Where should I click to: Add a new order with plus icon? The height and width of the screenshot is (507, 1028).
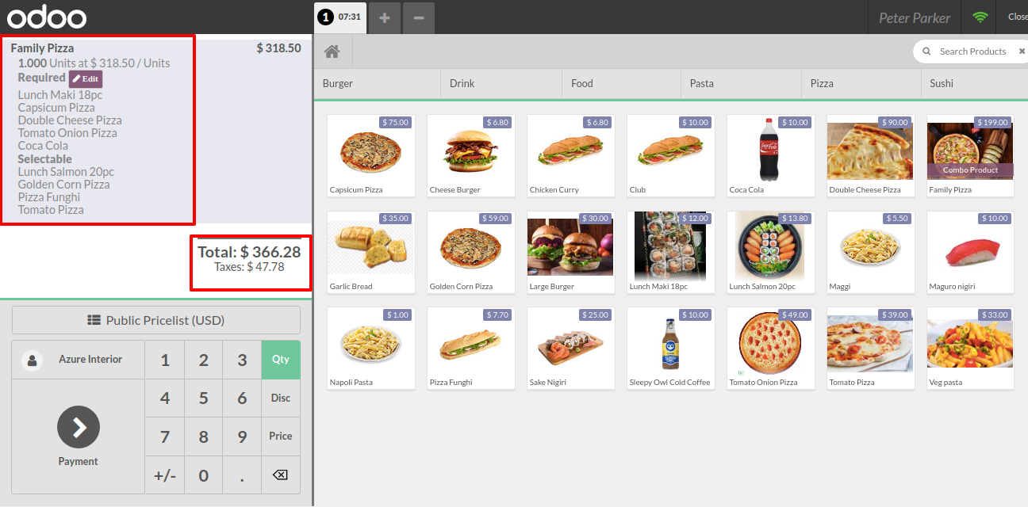tap(384, 17)
